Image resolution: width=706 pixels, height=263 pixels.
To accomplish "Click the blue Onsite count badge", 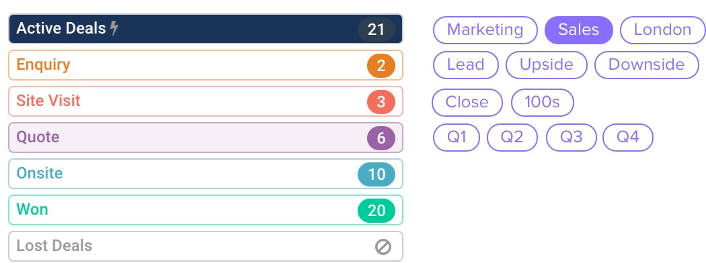I will click(x=377, y=174).
